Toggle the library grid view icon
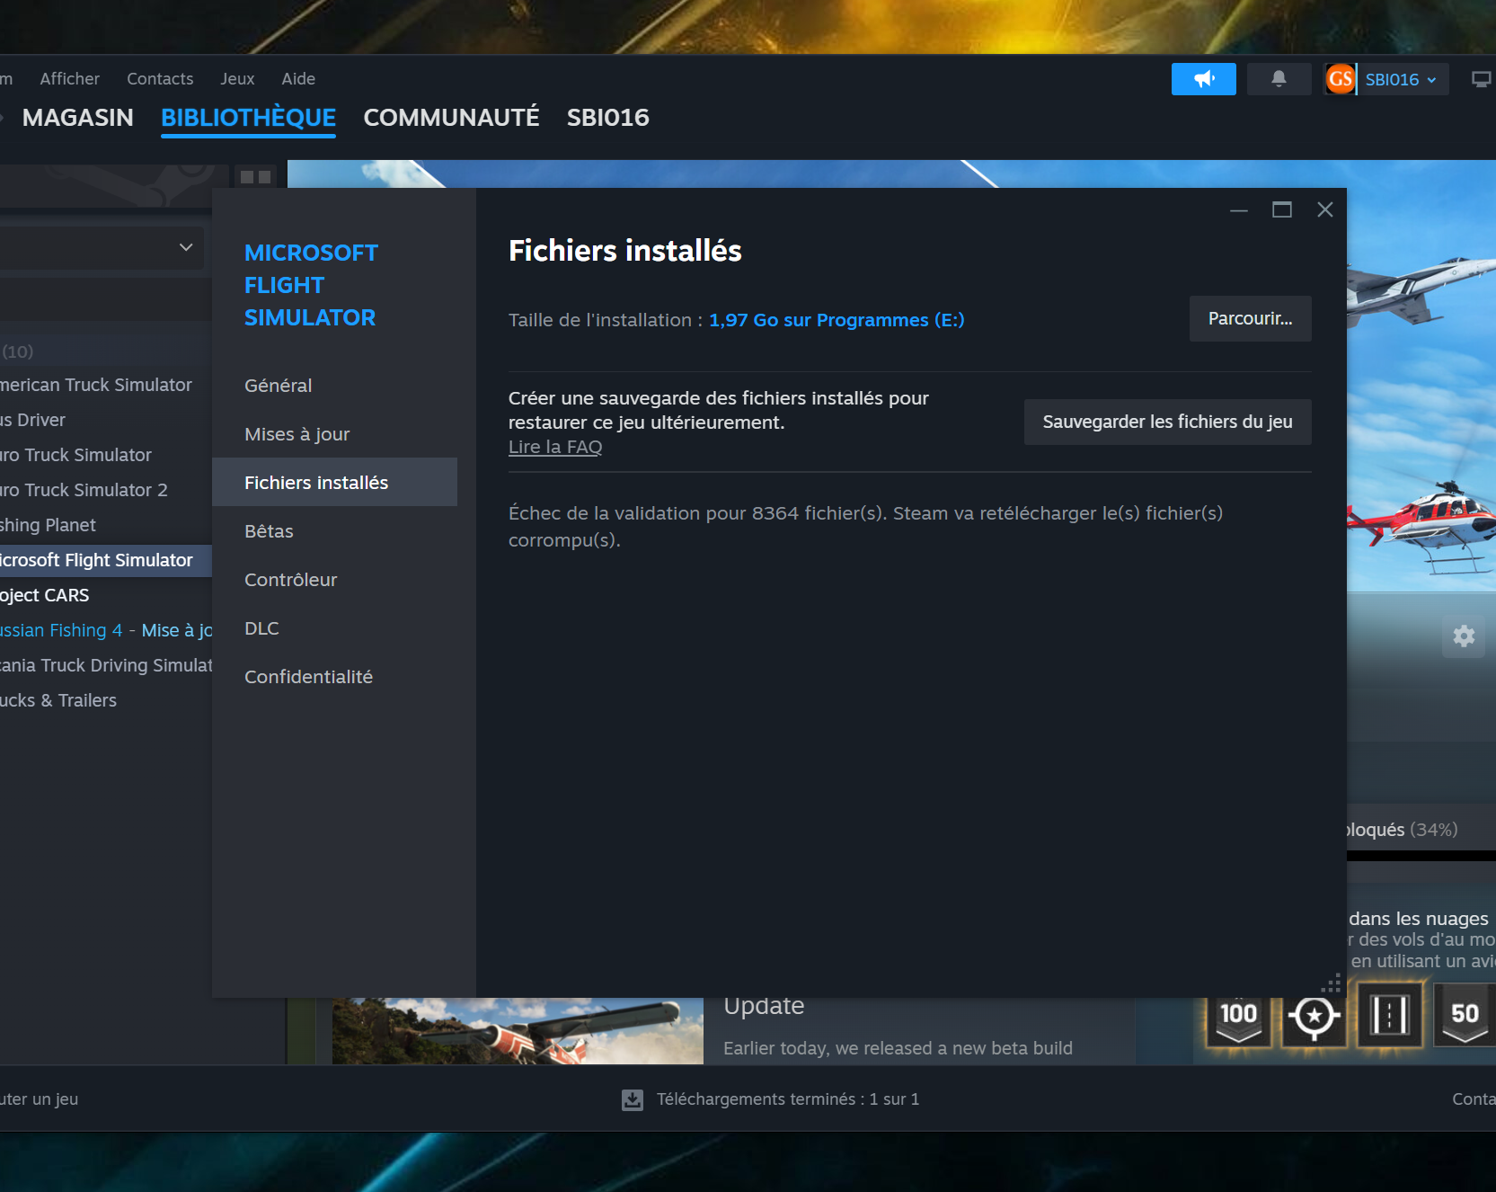 pos(256,177)
